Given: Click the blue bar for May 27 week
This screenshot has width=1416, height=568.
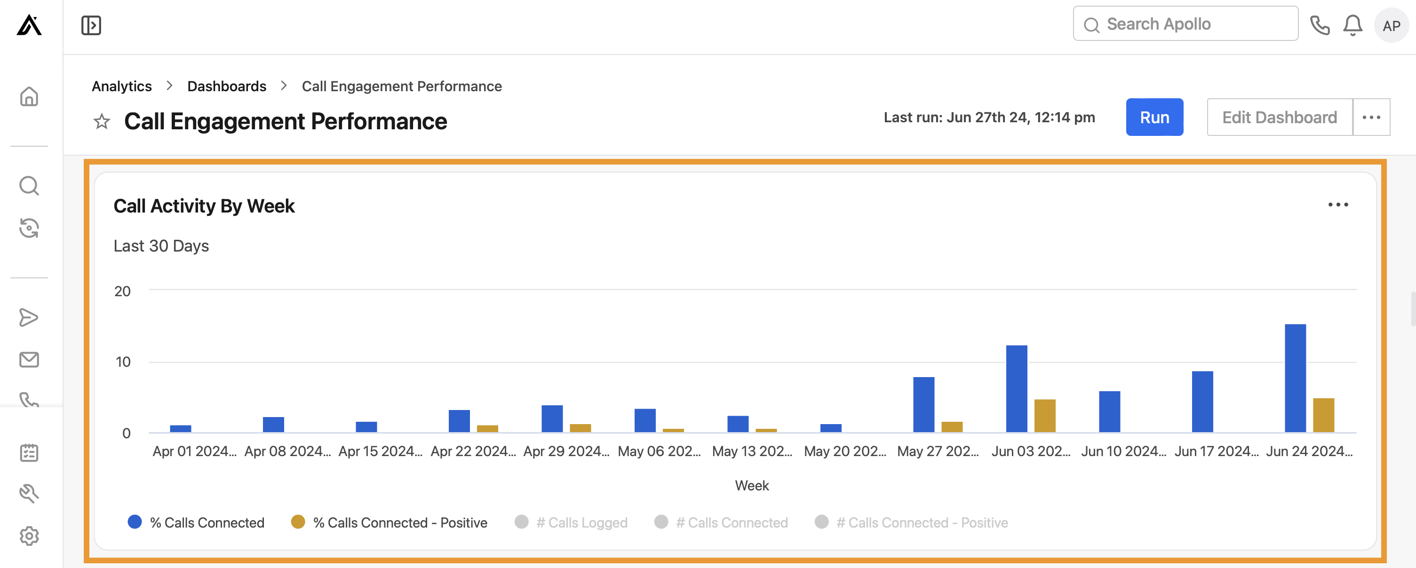Looking at the screenshot, I should 923,405.
